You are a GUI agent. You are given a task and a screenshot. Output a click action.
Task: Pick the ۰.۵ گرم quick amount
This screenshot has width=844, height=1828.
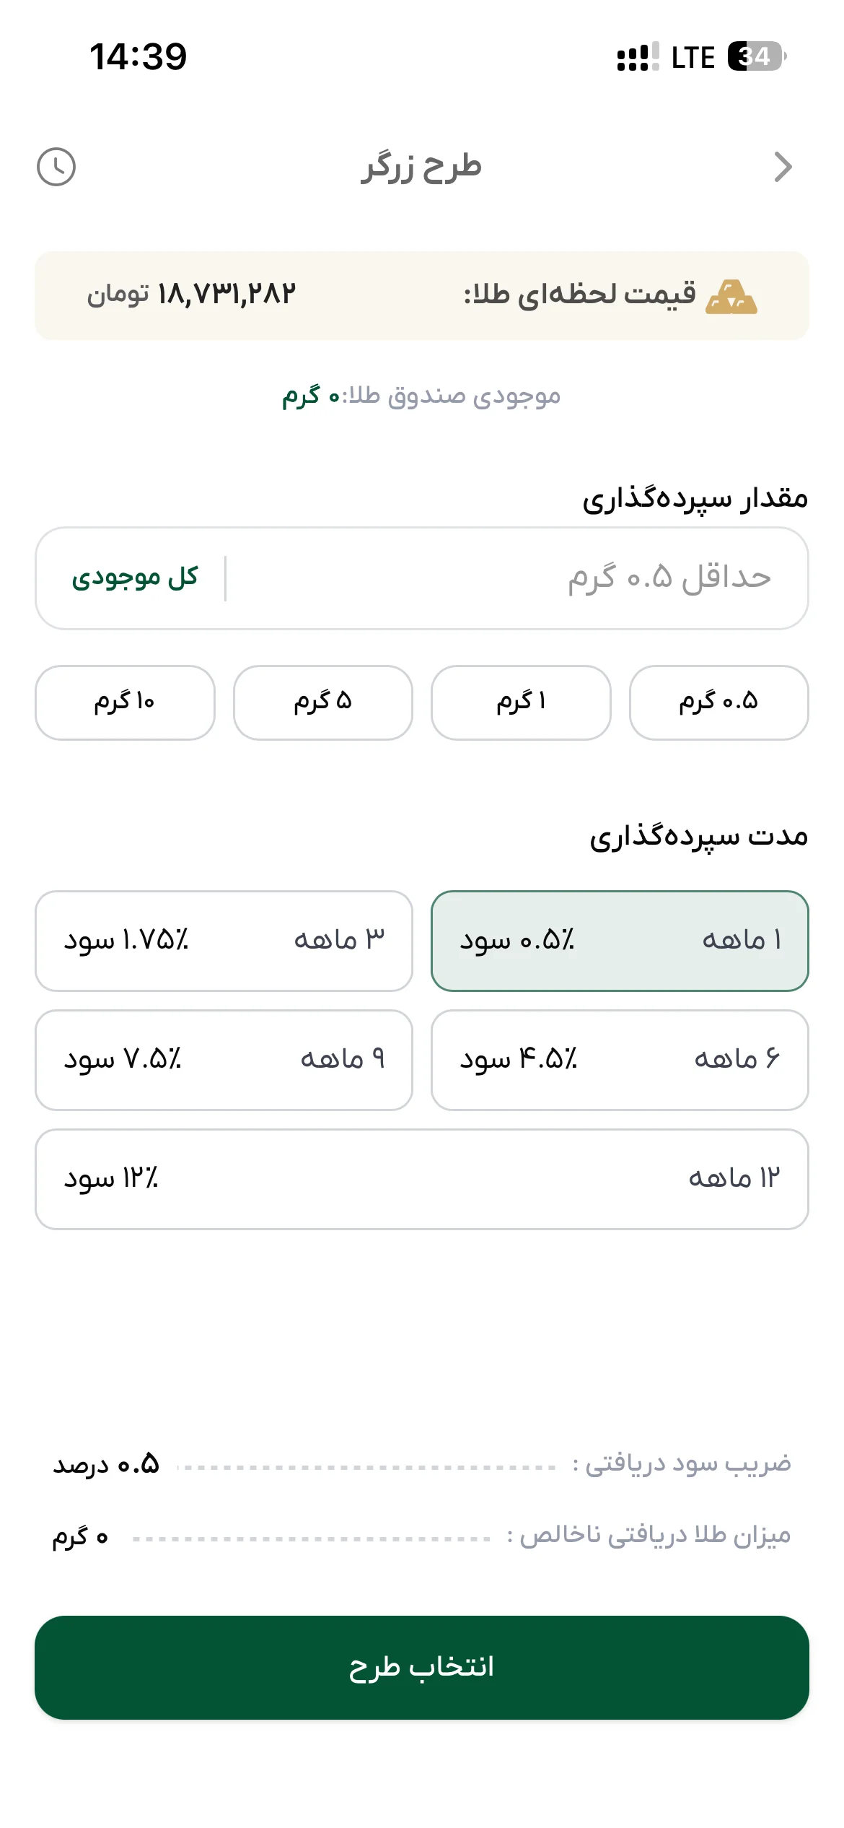(x=718, y=702)
